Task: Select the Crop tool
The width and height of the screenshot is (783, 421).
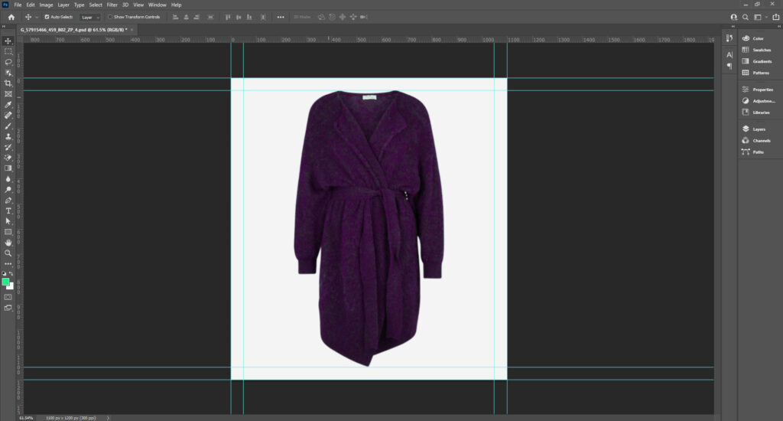Action: tap(8, 83)
